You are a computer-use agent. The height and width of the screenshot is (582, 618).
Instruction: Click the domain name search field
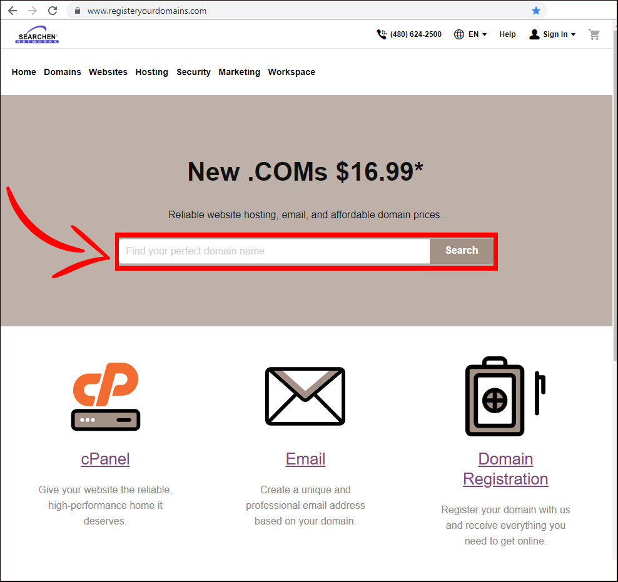(275, 251)
